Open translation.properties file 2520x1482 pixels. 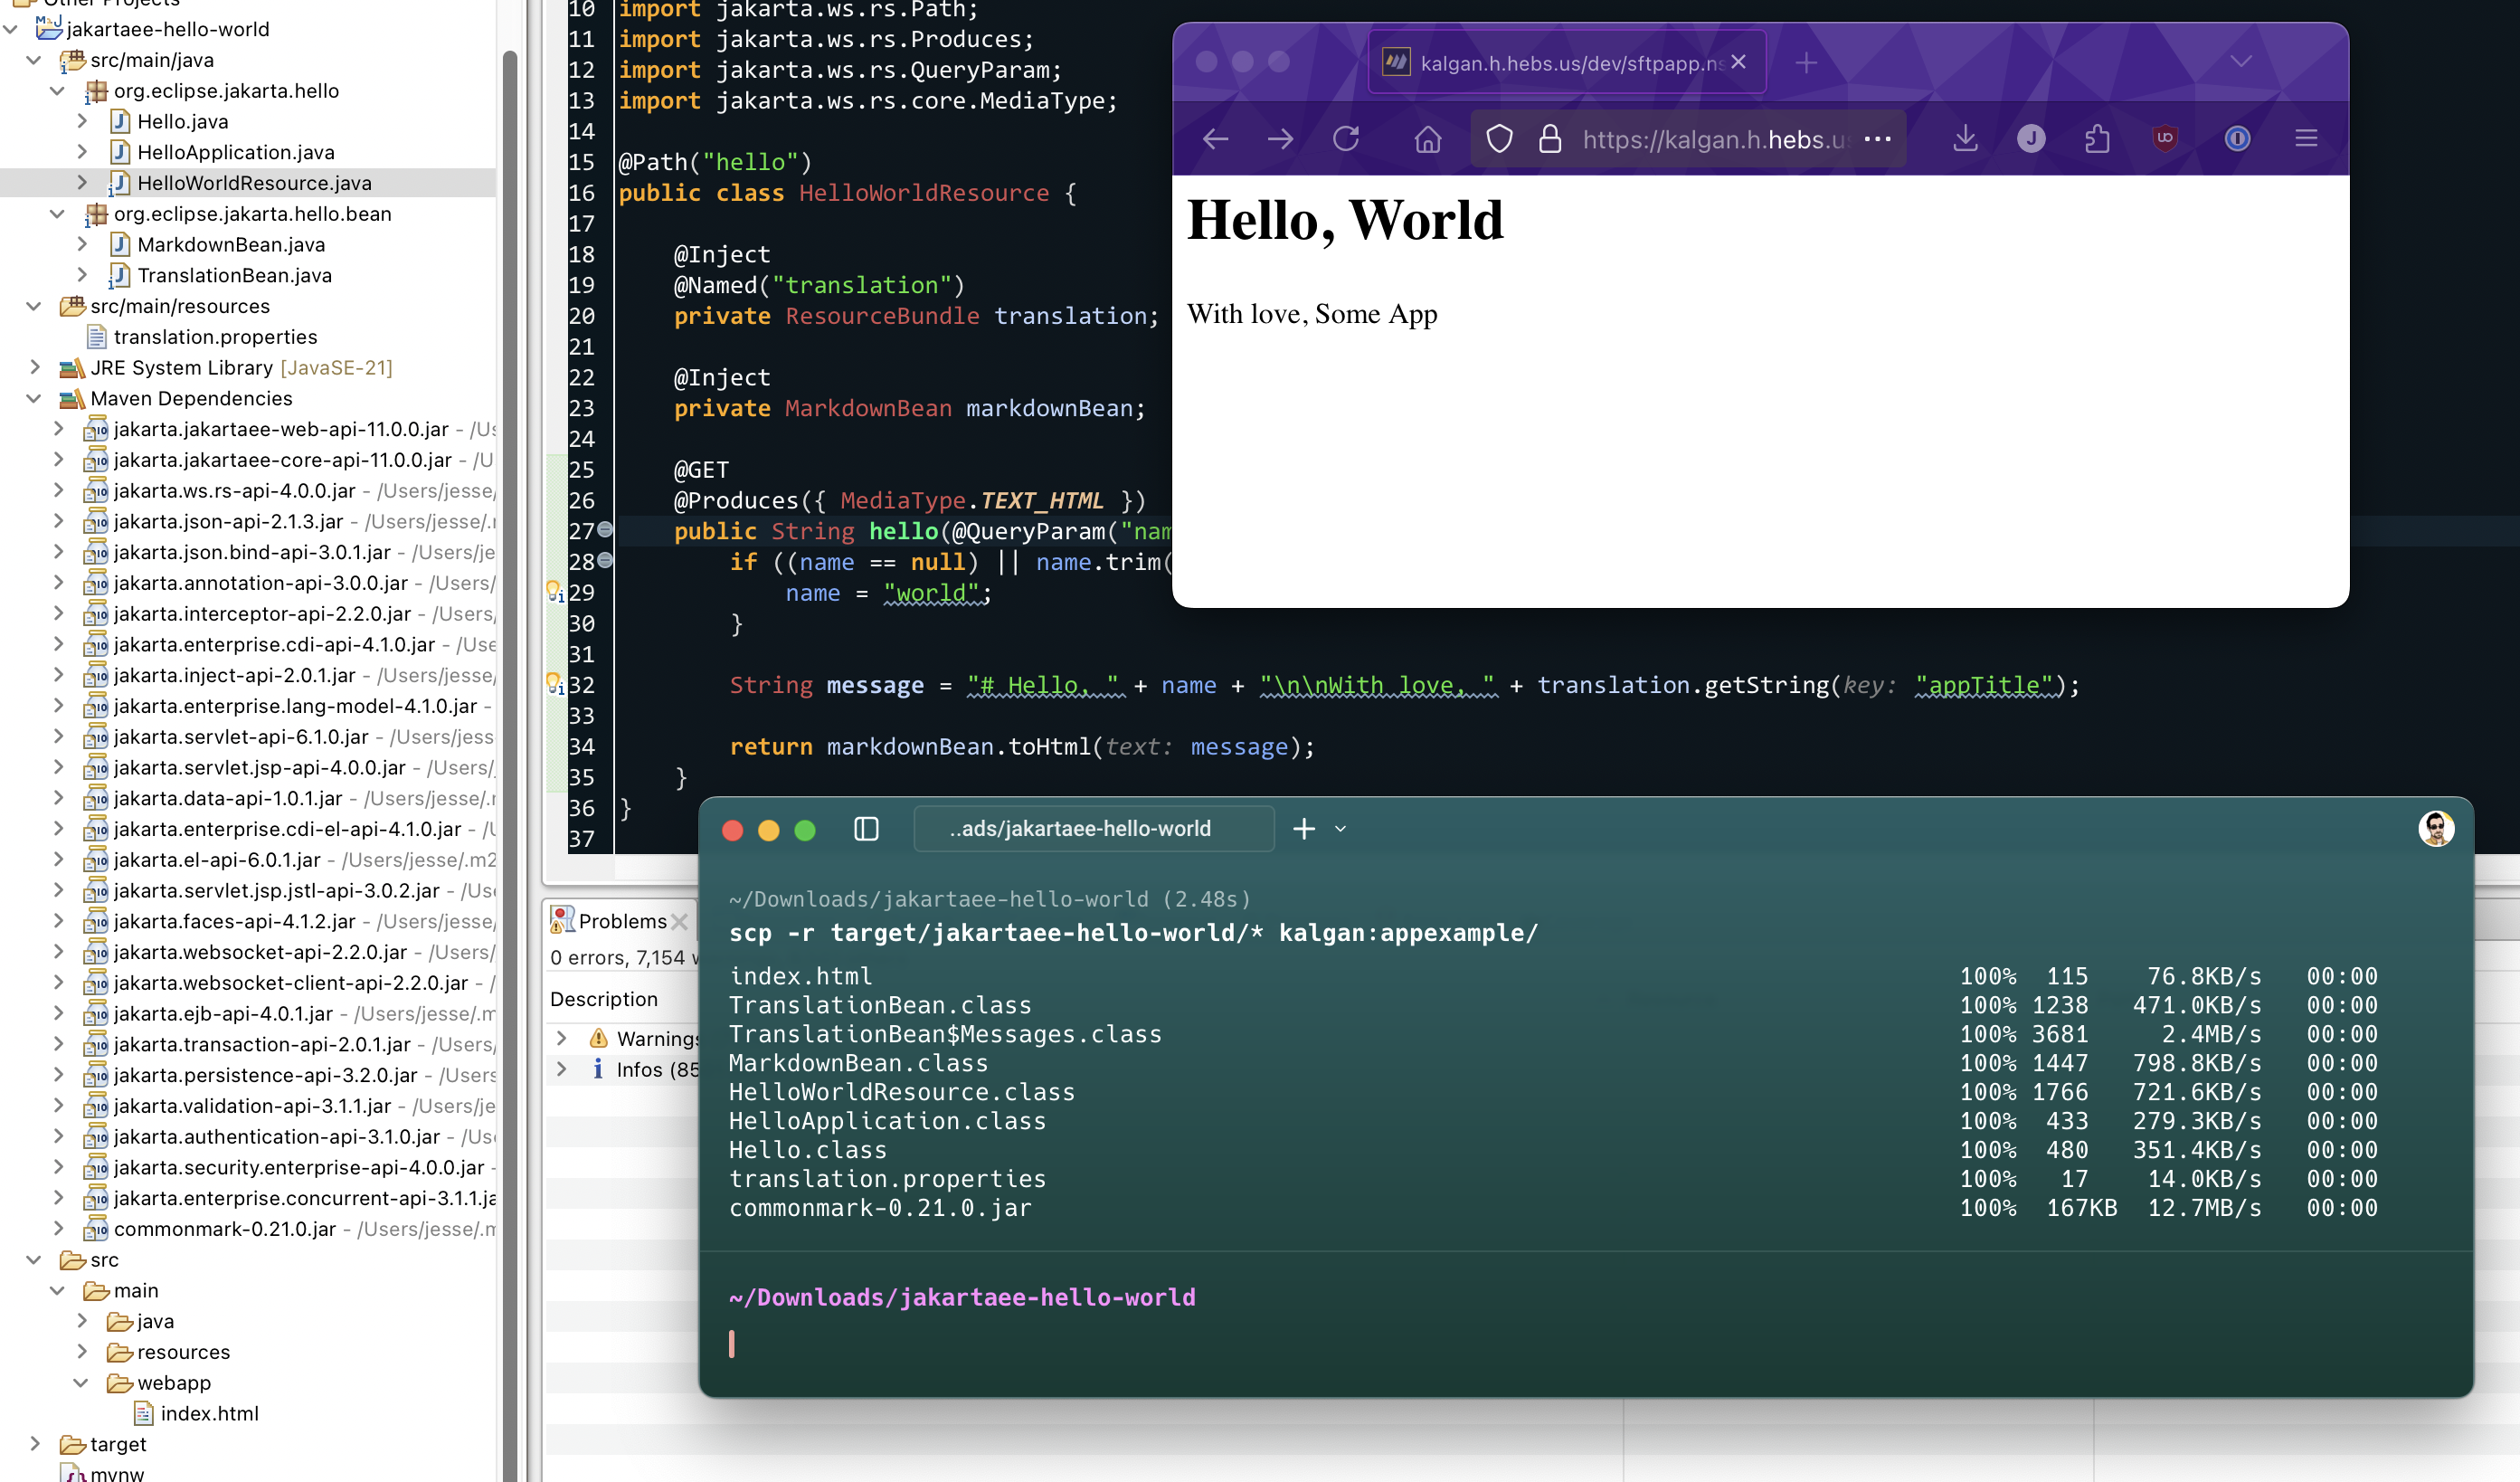tap(215, 337)
